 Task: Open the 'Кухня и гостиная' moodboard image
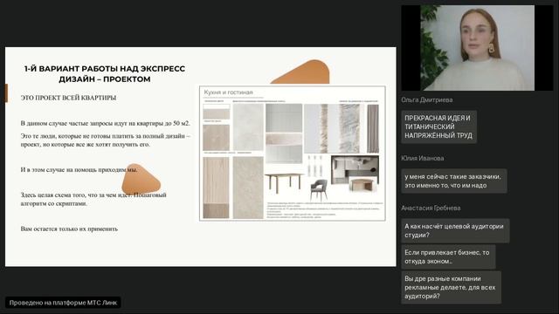tap(293, 154)
